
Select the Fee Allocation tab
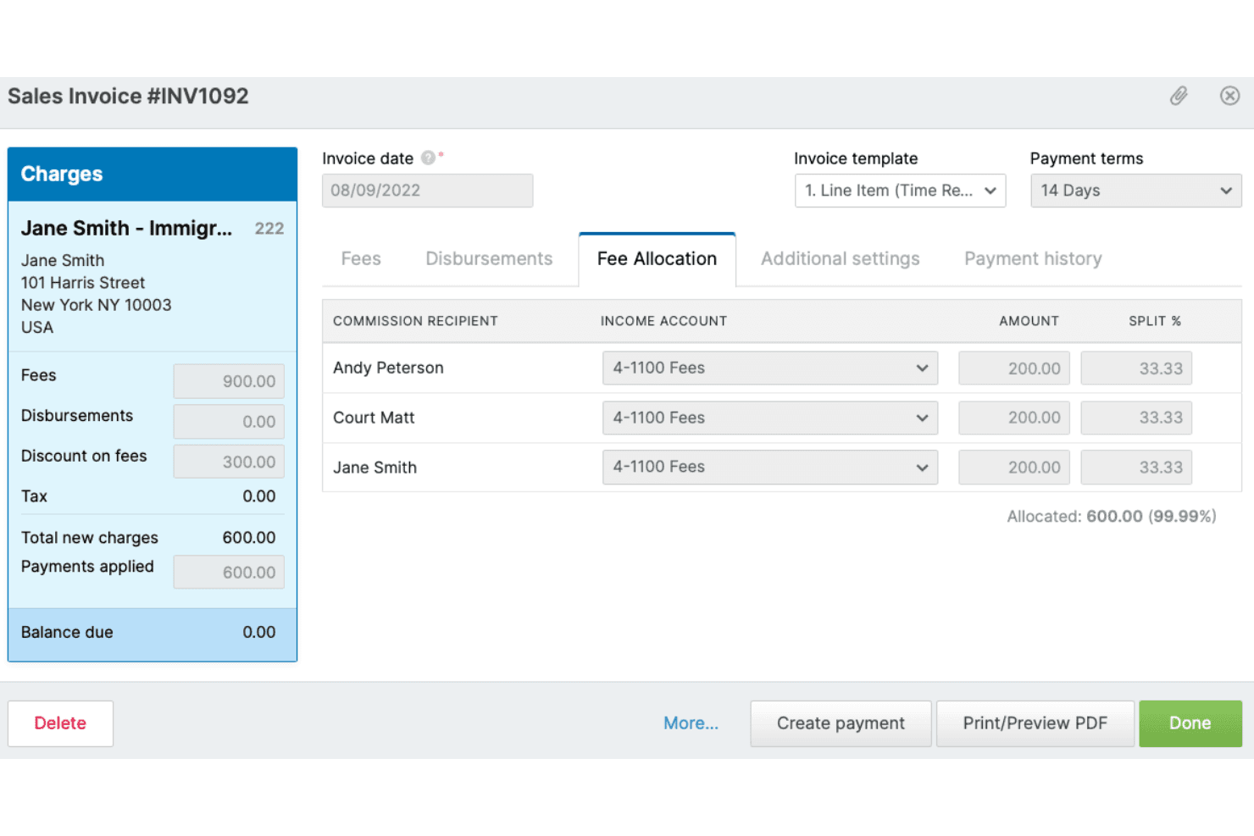coord(657,259)
